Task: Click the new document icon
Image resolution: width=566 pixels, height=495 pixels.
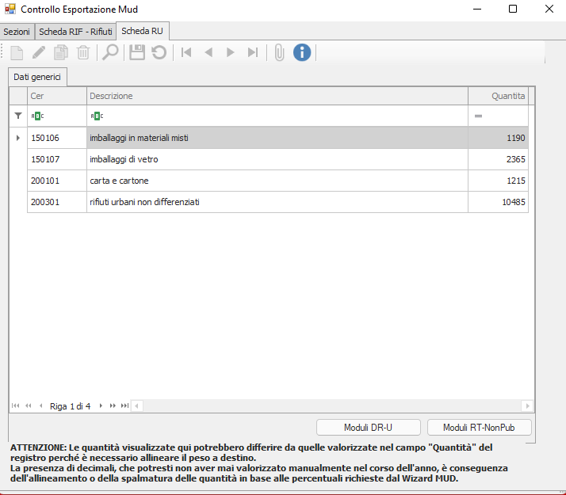Action: coord(17,52)
